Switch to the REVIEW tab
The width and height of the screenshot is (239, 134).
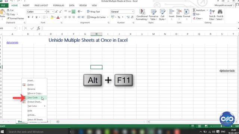[83, 6]
